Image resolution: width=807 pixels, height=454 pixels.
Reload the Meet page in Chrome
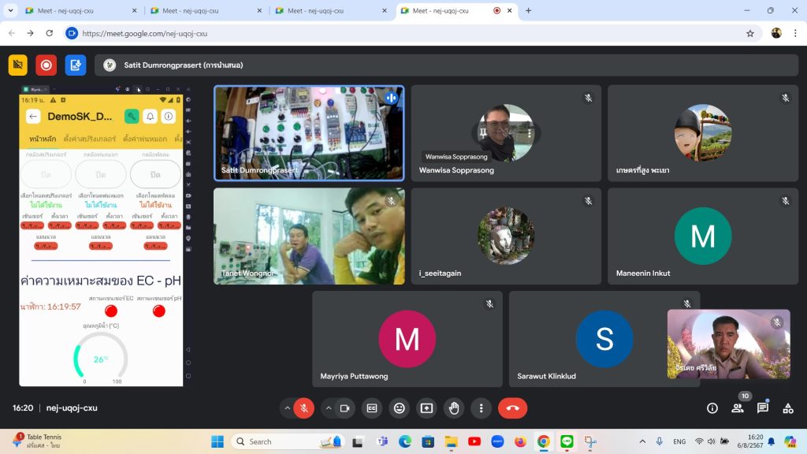[50, 33]
